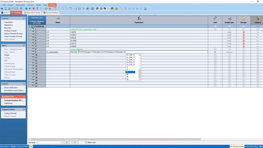This screenshot has height=148, width=263.
Task: Click the Storage column header icon
Action: (243, 18)
